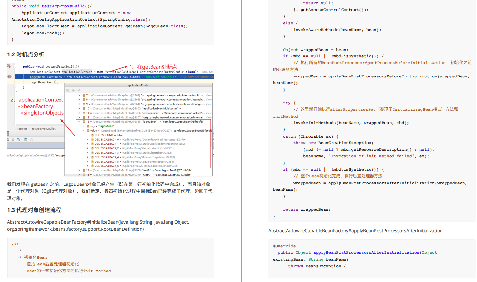
Task: Click the icon beside value LagouBean$$Enhancer row
Action: [88, 131]
